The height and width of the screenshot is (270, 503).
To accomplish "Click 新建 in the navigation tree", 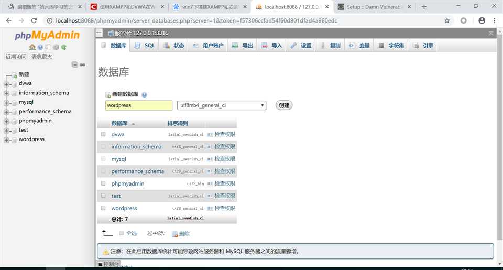I will [x=24, y=74].
